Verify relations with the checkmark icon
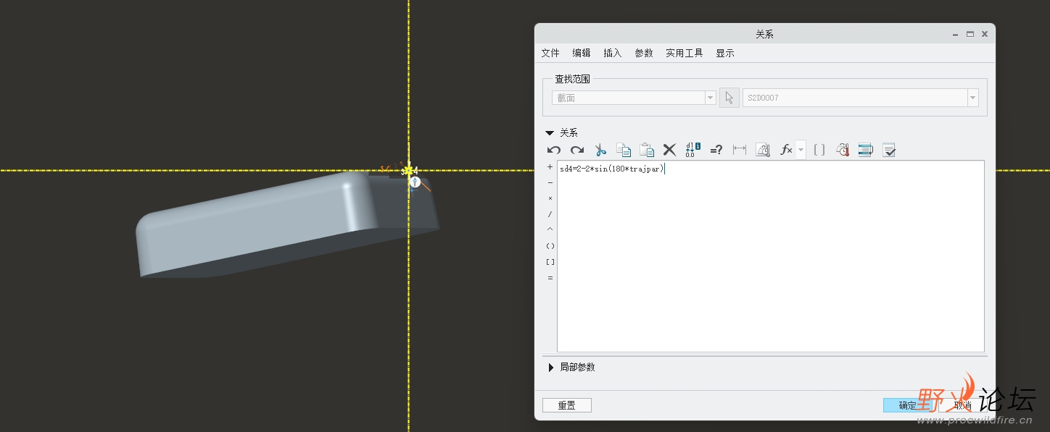1050x432 pixels. [x=889, y=150]
